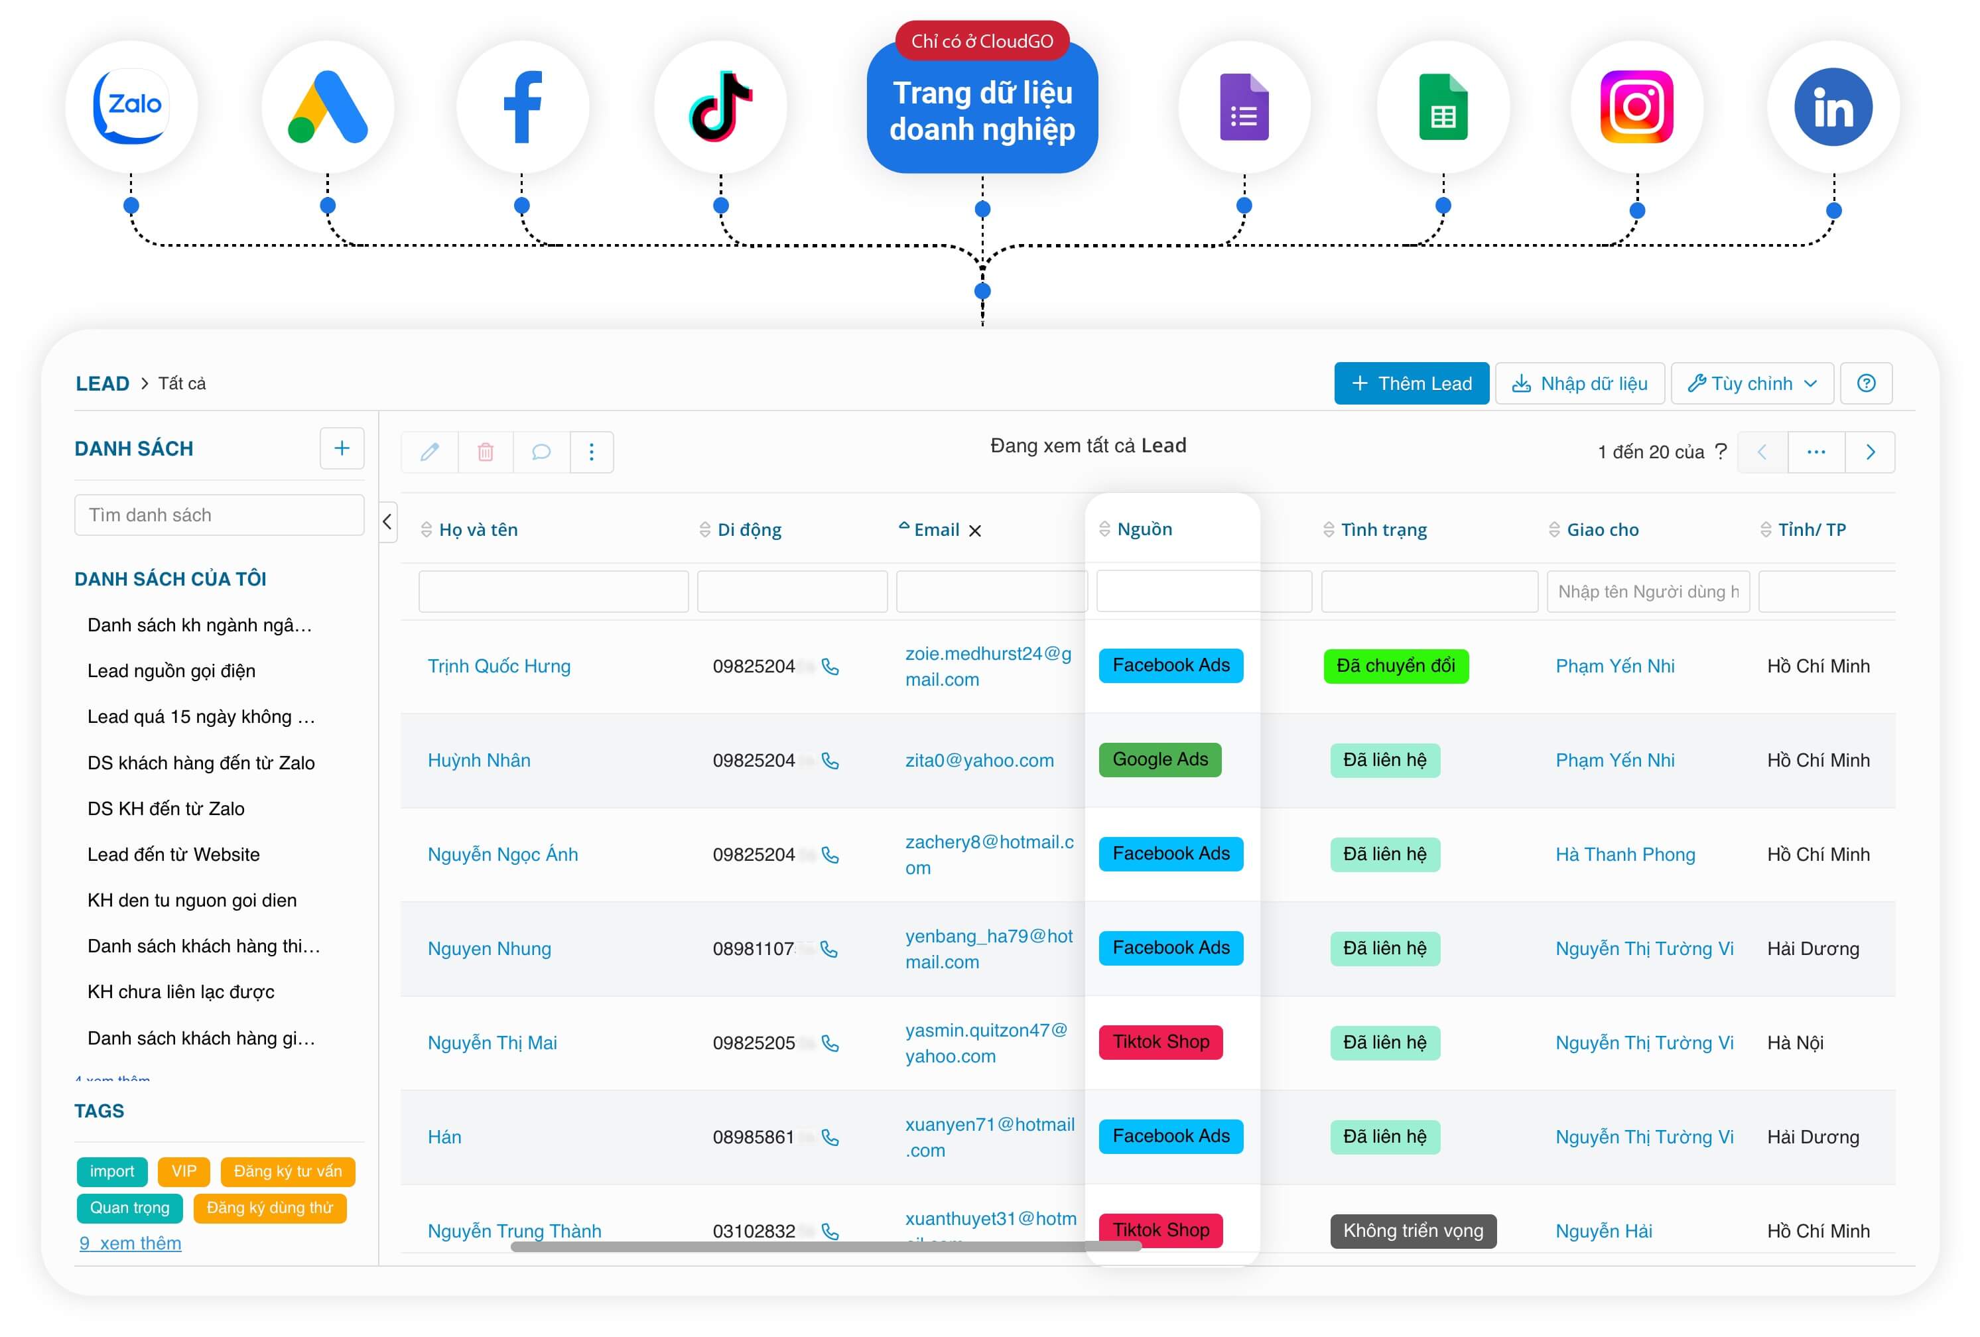The image size is (1980, 1337).
Task: Click the Nhập dữ liệu button
Action: [x=1585, y=383]
